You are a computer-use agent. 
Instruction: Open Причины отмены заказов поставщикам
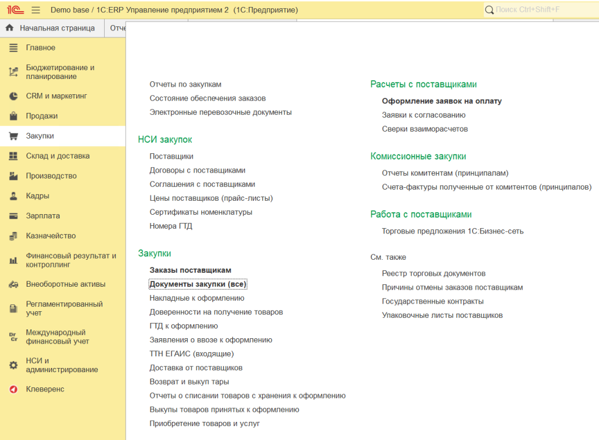(452, 287)
